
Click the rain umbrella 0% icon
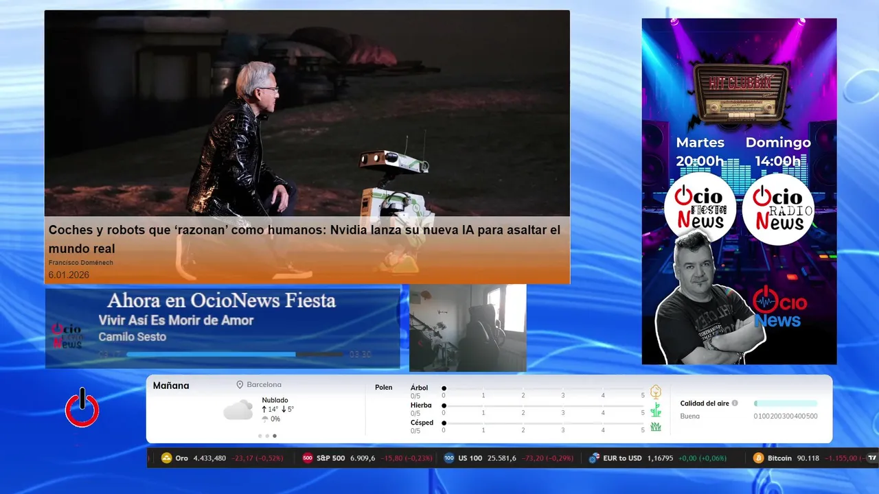[x=265, y=419]
